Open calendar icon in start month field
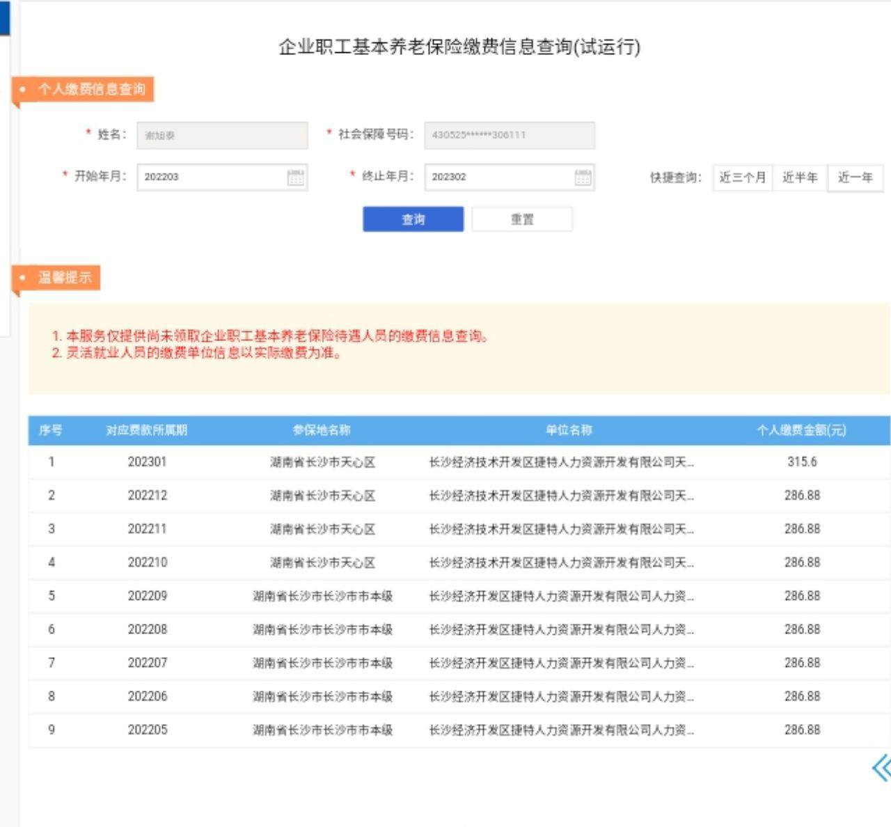 pos(296,178)
